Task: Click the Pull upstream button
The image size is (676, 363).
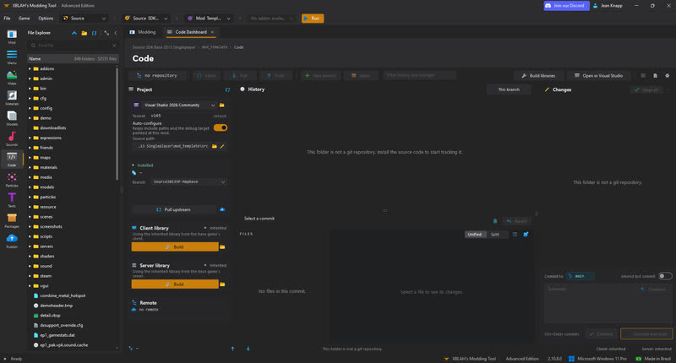Action: point(174,209)
